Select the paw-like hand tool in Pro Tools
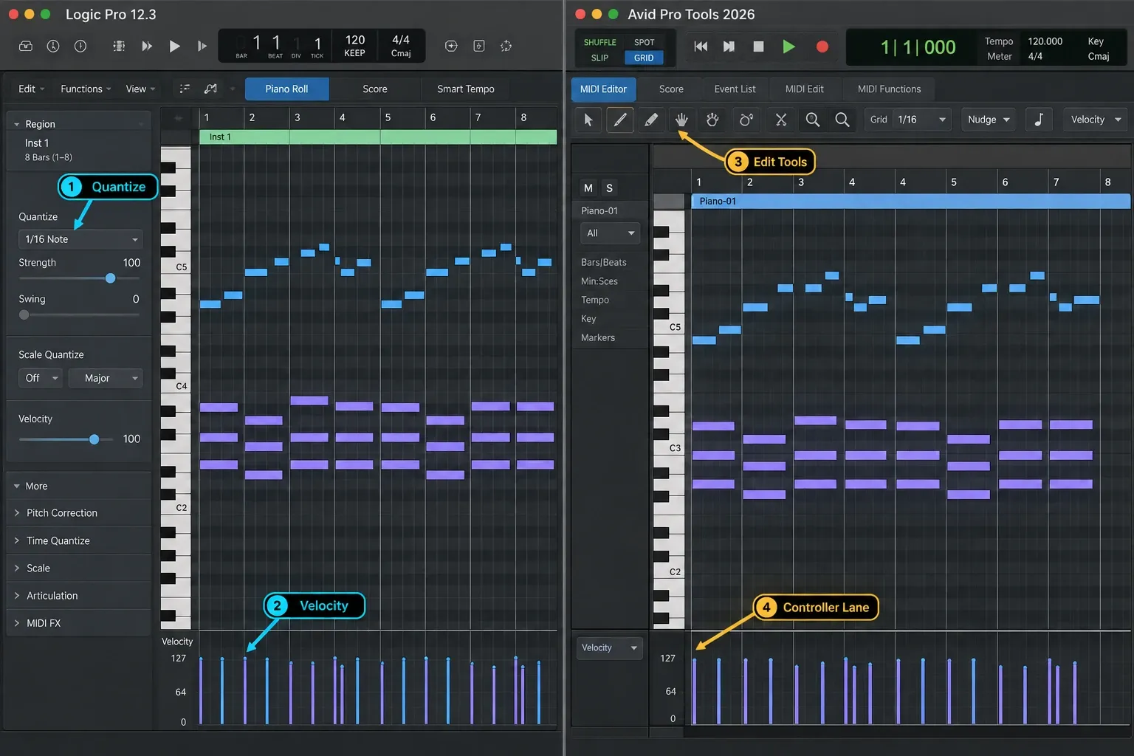The height and width of the screenshot is (756, 1134). click(712, 120)
